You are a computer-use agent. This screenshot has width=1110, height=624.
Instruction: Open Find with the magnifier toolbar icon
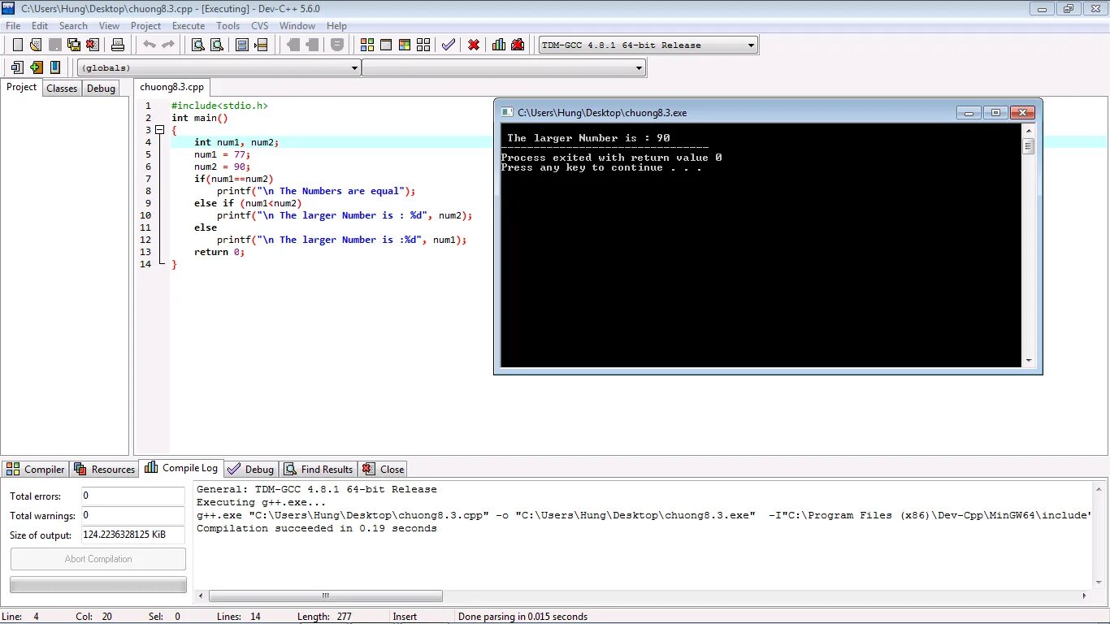tap(197, 45)
